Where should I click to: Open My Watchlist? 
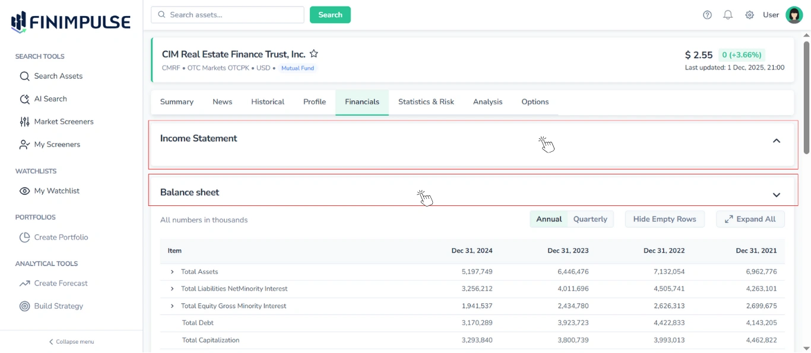point(55,190)
